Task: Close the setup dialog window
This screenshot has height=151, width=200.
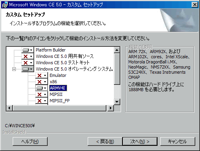Action: pos(195,5)
